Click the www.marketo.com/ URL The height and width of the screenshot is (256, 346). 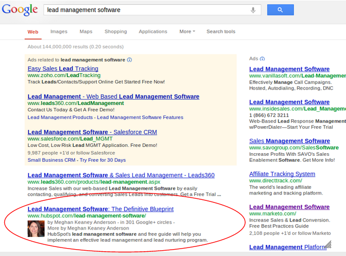tap(273, 214)
